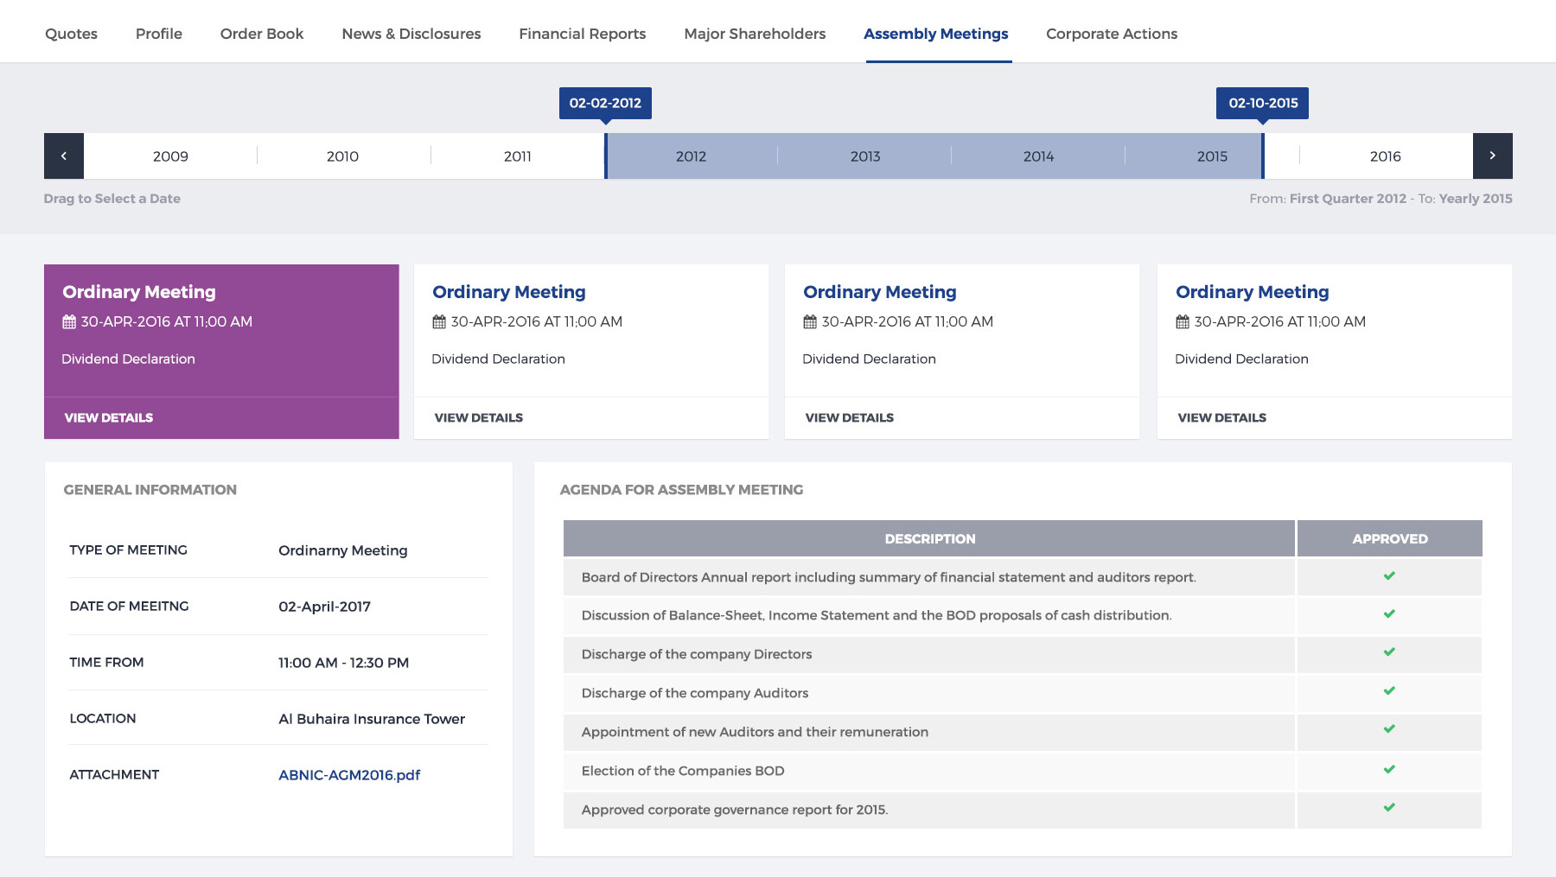
Task: Click the 02-10-2015 end date slider handle
Action: click(1262, 104)
